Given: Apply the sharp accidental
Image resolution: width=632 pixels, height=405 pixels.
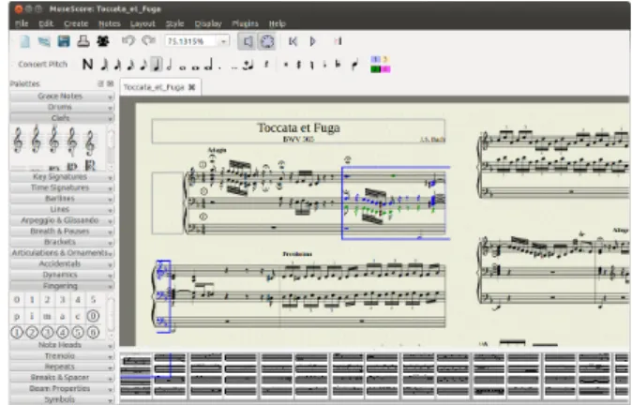Looking at the screenshot, I should [299, 65].
